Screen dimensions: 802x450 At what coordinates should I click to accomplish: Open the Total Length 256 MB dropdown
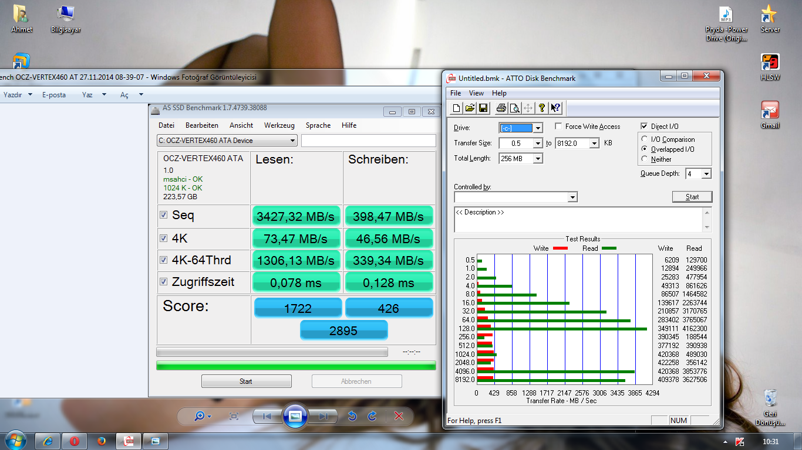538,158
